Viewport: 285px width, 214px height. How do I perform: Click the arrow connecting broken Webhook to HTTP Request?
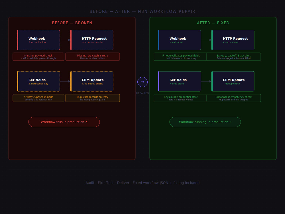(x=65, y=40)
